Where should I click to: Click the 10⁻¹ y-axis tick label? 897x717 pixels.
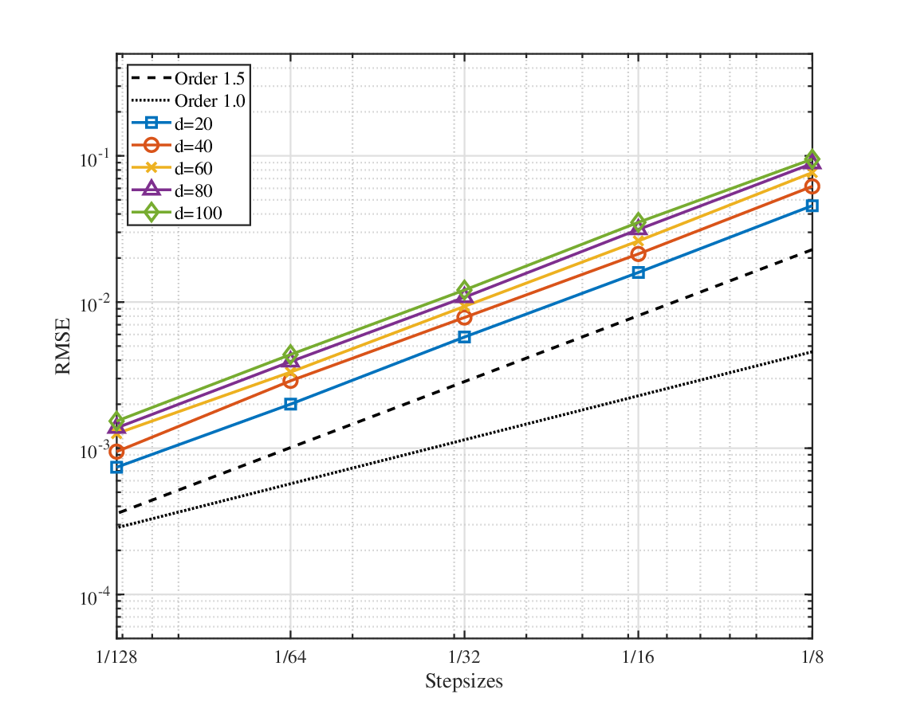(94, 159)
